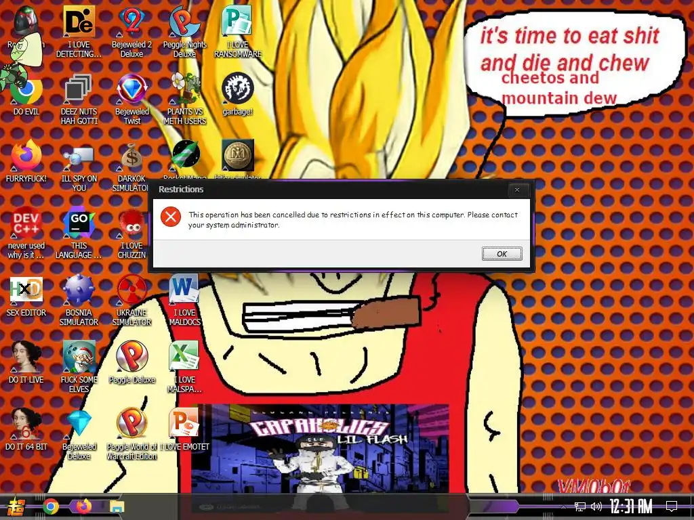Launch BOSNIA SIMULATOR mine icon
Image resolution: width=694 pixels, height=520 pixels.
click(x=79, y=301)
